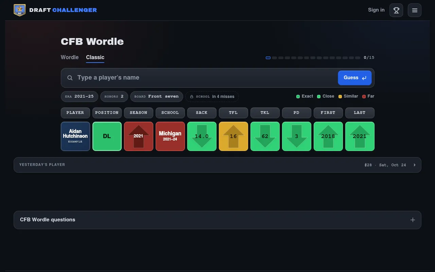The width and height of the screenshot is (435, 272).
Task: Expand CFB Wordle questions plus icon
Action: pyautogui.click(x=413, y=220)
